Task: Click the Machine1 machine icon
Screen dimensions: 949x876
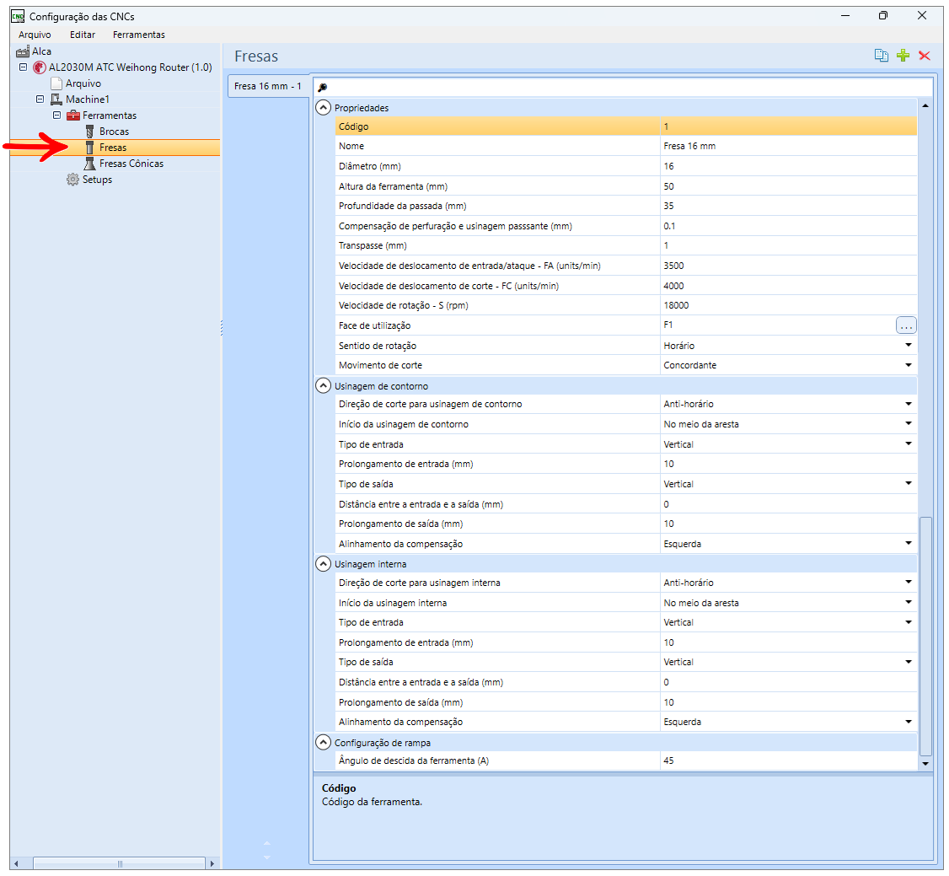Action: pyautogui.click(x=56, y=99)
